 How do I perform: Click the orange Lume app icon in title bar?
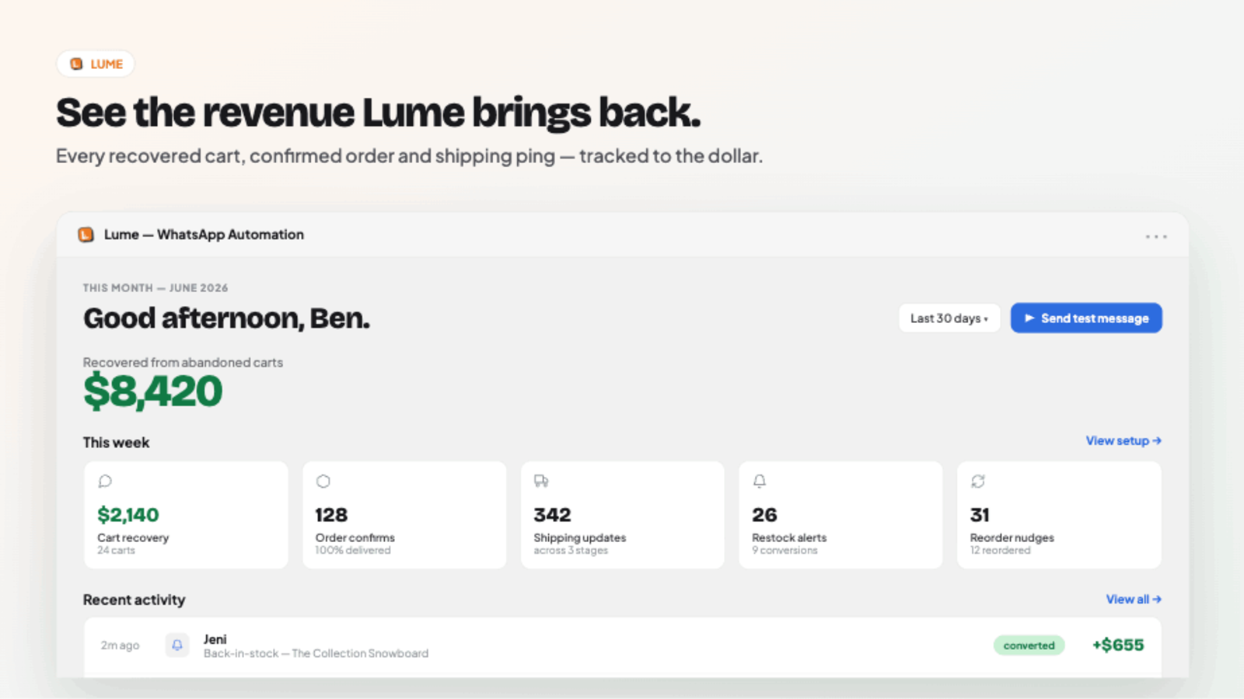(86, 235)
